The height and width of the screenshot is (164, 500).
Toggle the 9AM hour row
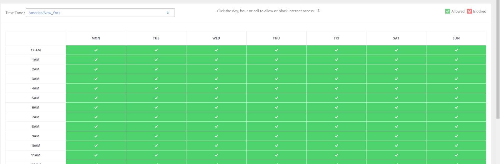(36, 136)
